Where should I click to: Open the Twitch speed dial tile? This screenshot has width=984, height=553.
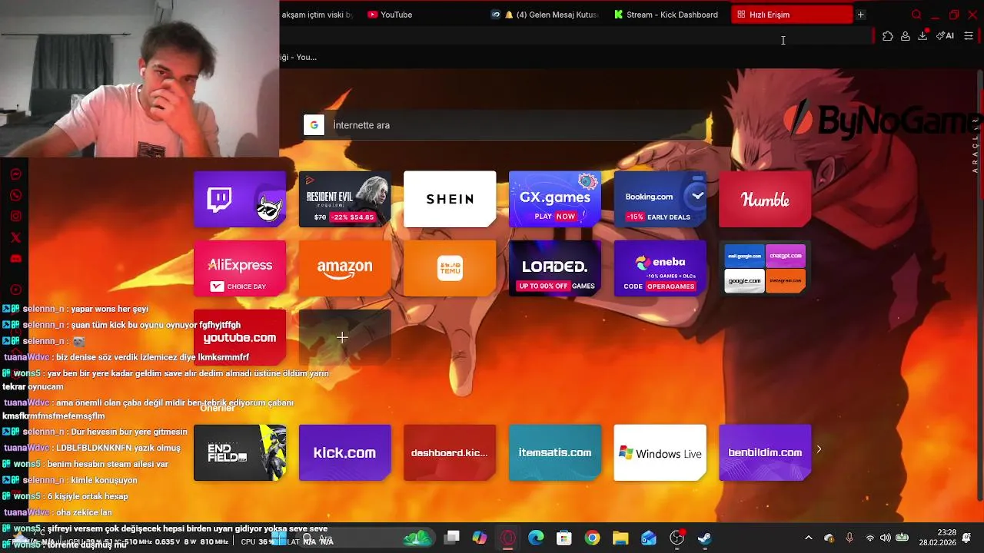click(240, 199)
